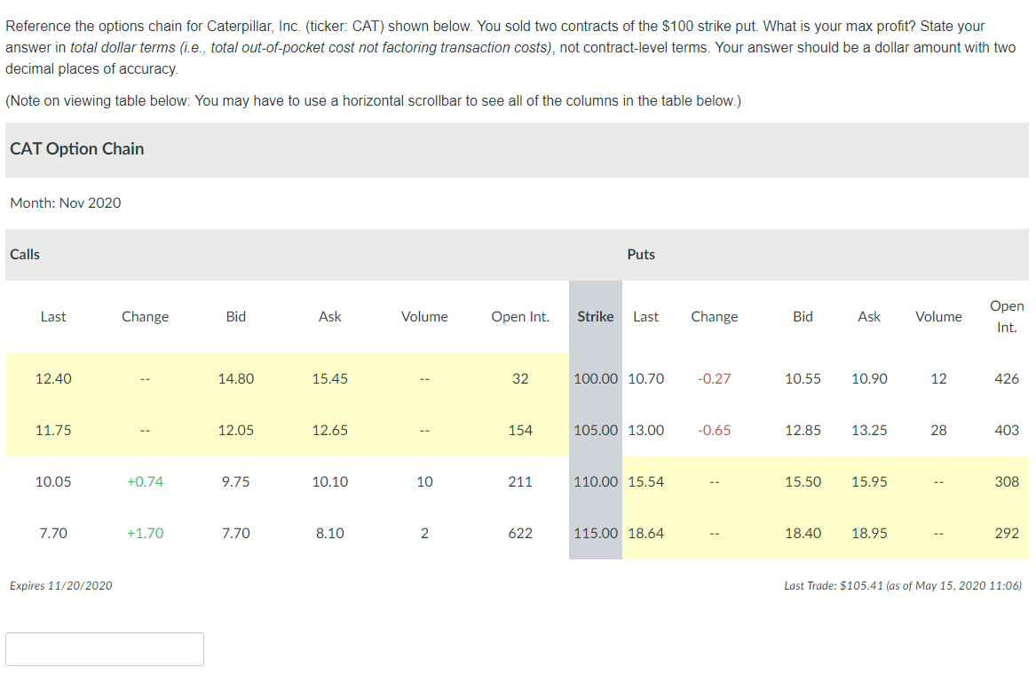The image size is (1036, 682).
Task: Click the Puts section header
Action: pyautogui.click(x=641, y=254)
